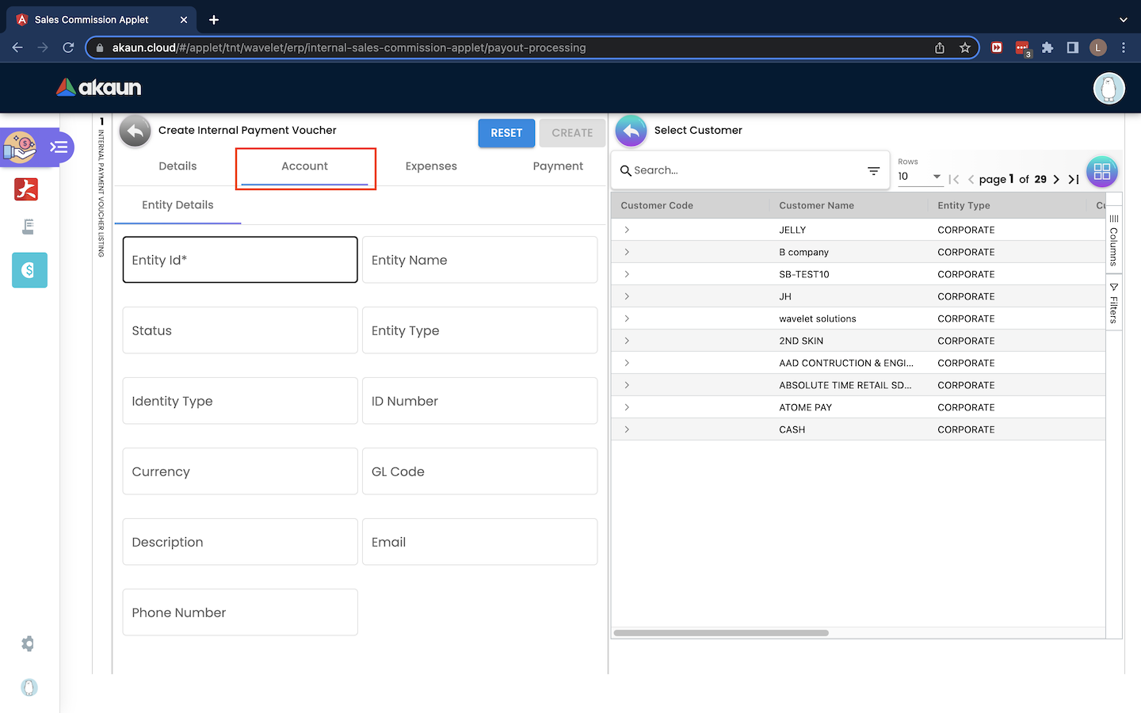
Task: Open the settings gear in sidebar
Action: coord(29,644)
